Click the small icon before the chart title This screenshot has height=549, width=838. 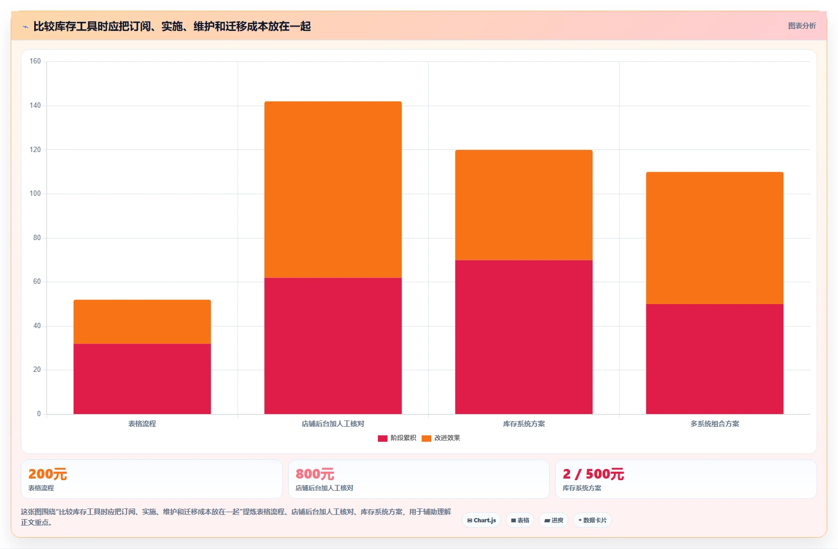tap(25, 27)
